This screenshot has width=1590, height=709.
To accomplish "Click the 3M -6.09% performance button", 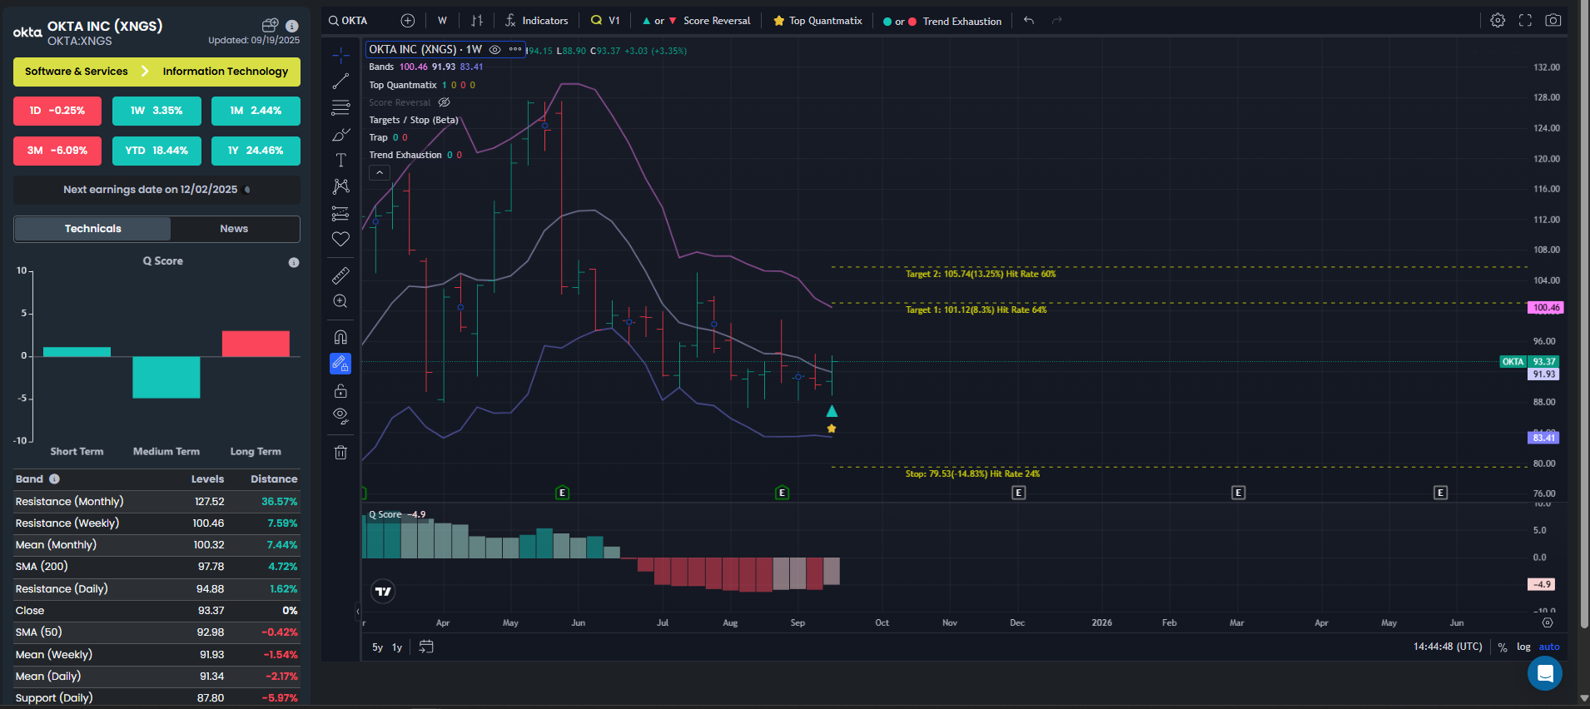I will (57, 151).
